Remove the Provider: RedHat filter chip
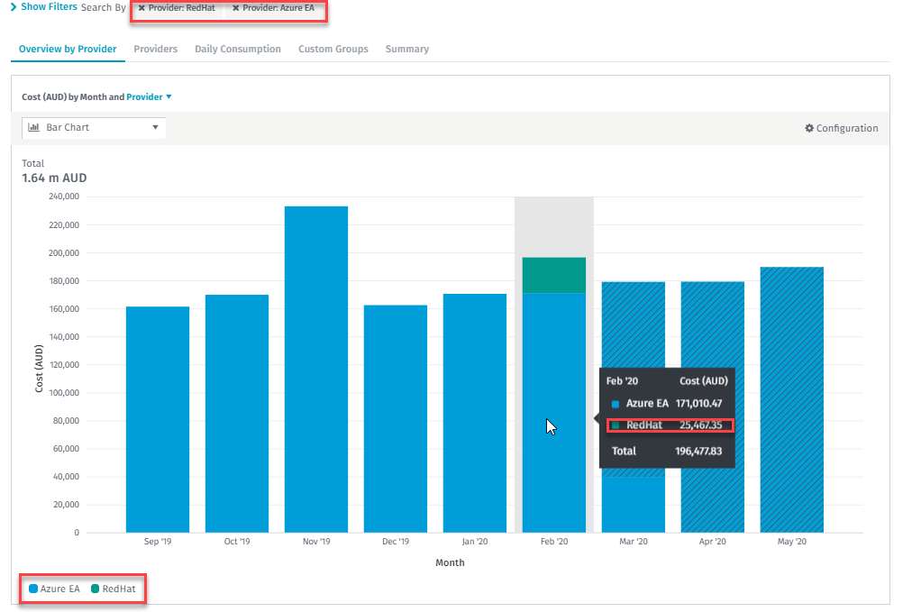 pyautogui.click(x=141, y=8)
